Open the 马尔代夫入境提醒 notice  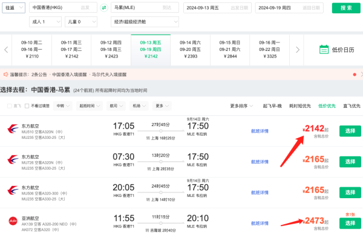[x=110, y=75]
